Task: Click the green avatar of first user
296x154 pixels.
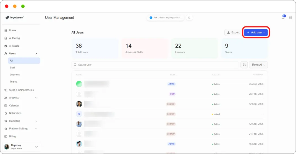Action: (79, 84)
